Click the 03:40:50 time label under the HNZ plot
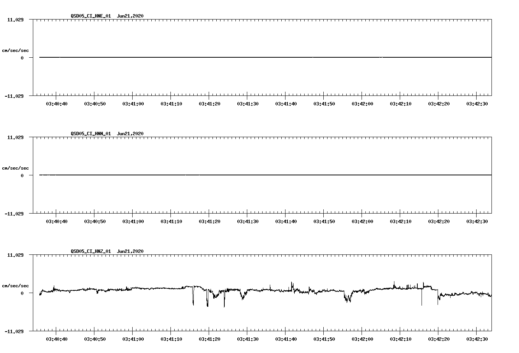 95,339
